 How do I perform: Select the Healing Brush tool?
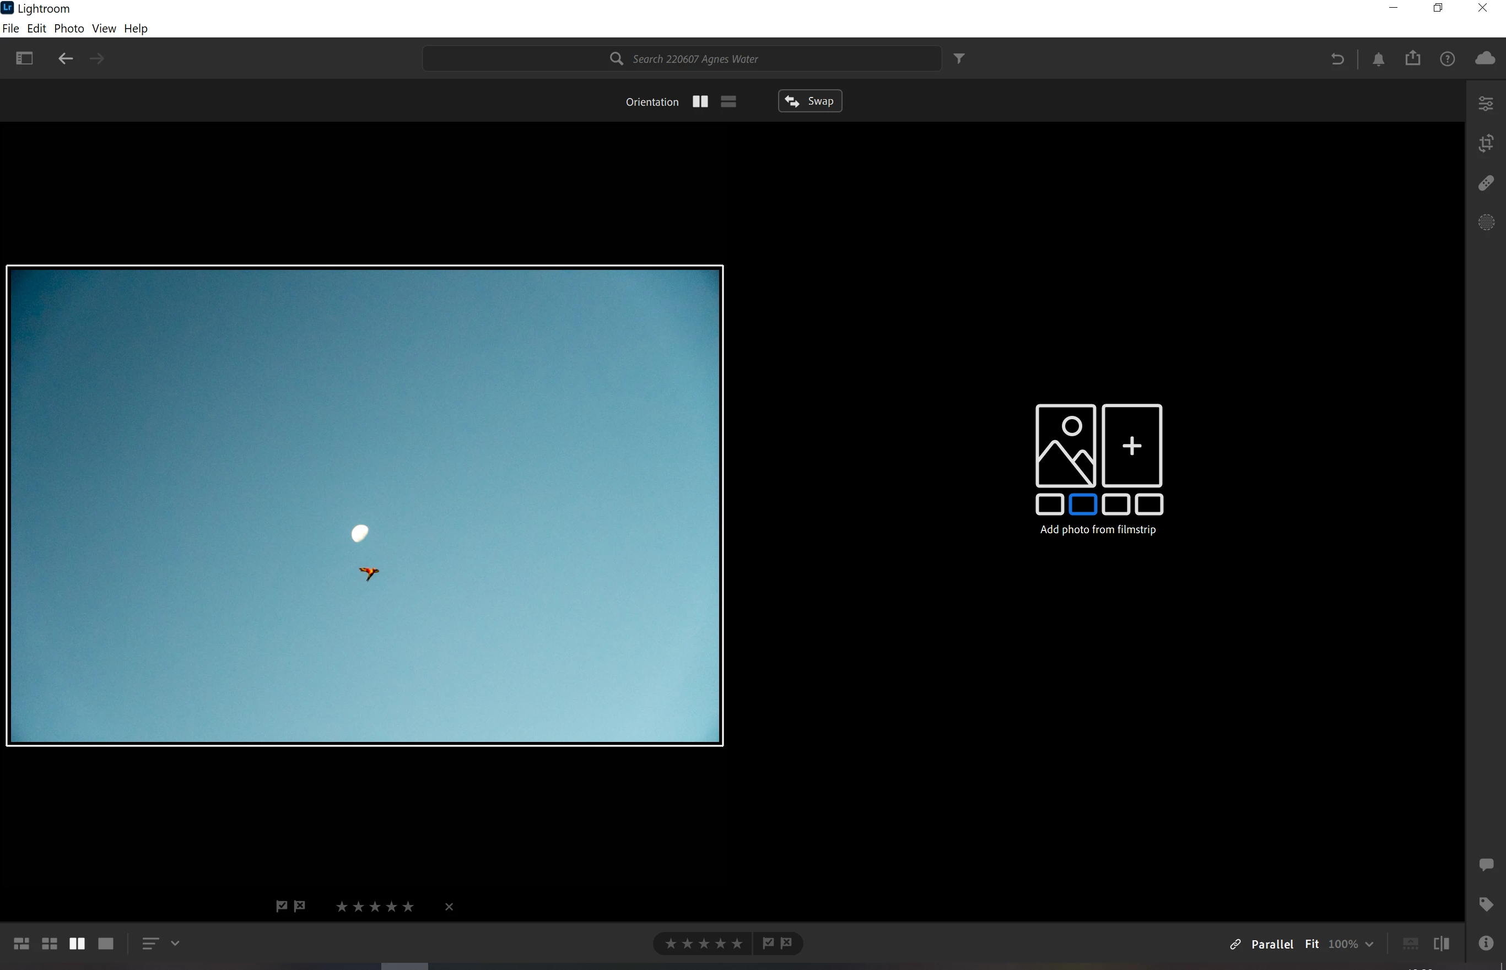1485,183
